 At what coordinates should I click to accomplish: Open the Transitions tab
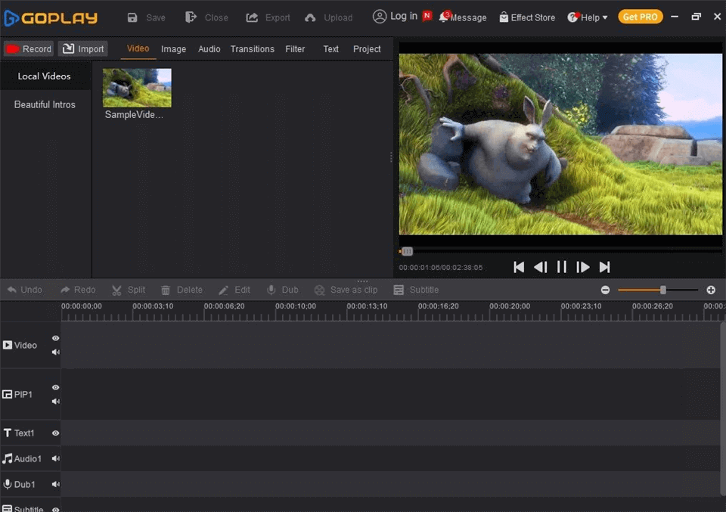[253, 49]
